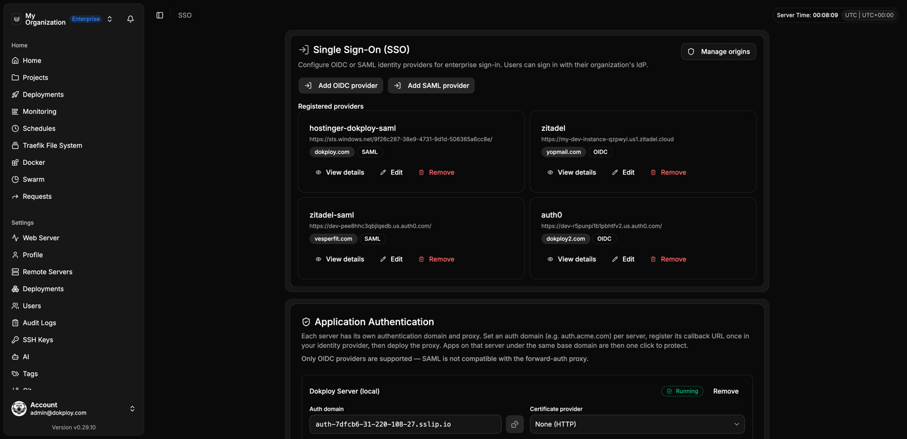Screen dimensions: 907x439
Task: Remove the auth0 provider
Action: click(668, 259)
